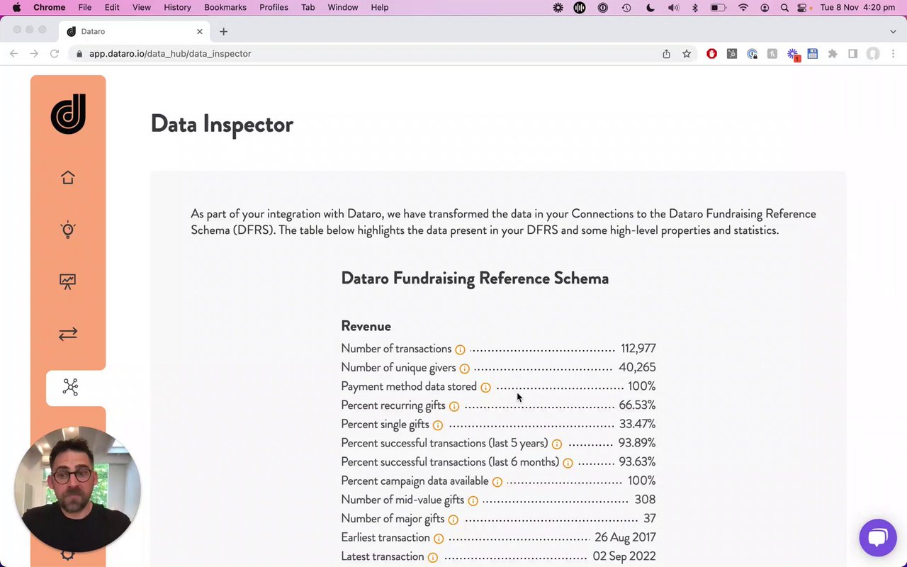Click info icon beside Number of transactions
This screenshot has height=567, width=907.
click(460, 349)
